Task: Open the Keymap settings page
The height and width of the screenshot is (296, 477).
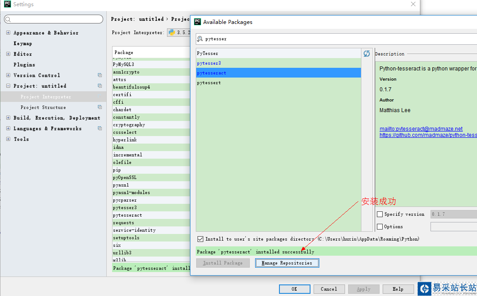Action: tap(23, 43)
